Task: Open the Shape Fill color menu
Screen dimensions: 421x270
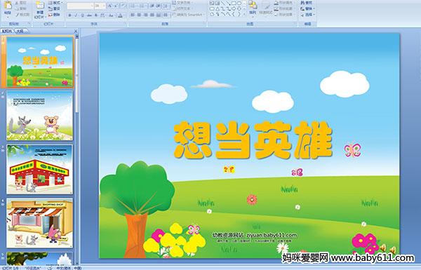Action: [x=284, y=3]
